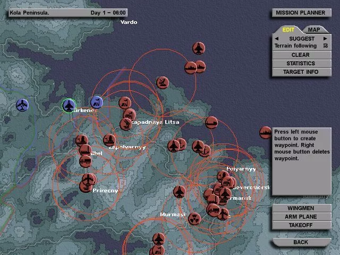Select the red warship icon beside the help panel
The height and width of the screenshot is (255, 340).
tap(266, 133)
